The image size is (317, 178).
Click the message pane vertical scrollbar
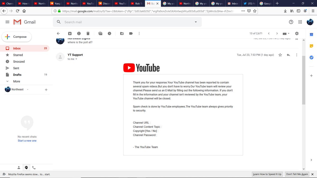tap(304, 80)
